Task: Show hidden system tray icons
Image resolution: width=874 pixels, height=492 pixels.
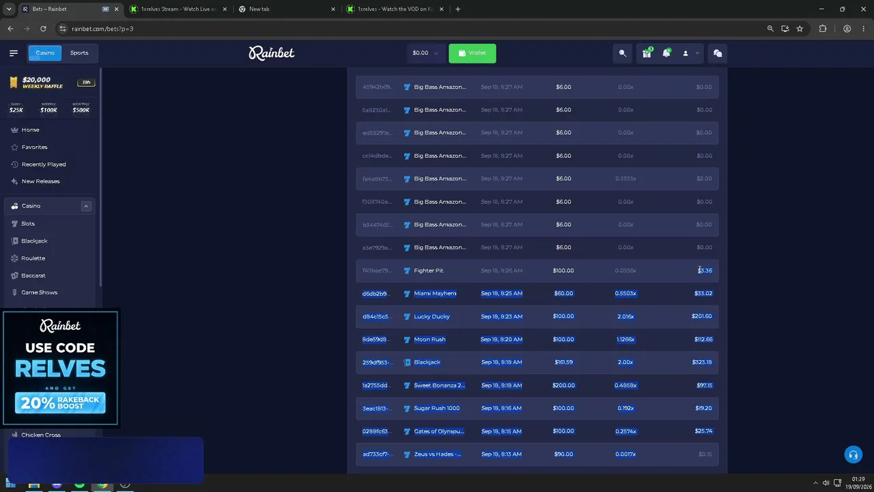Action: [x=815, y=483]
